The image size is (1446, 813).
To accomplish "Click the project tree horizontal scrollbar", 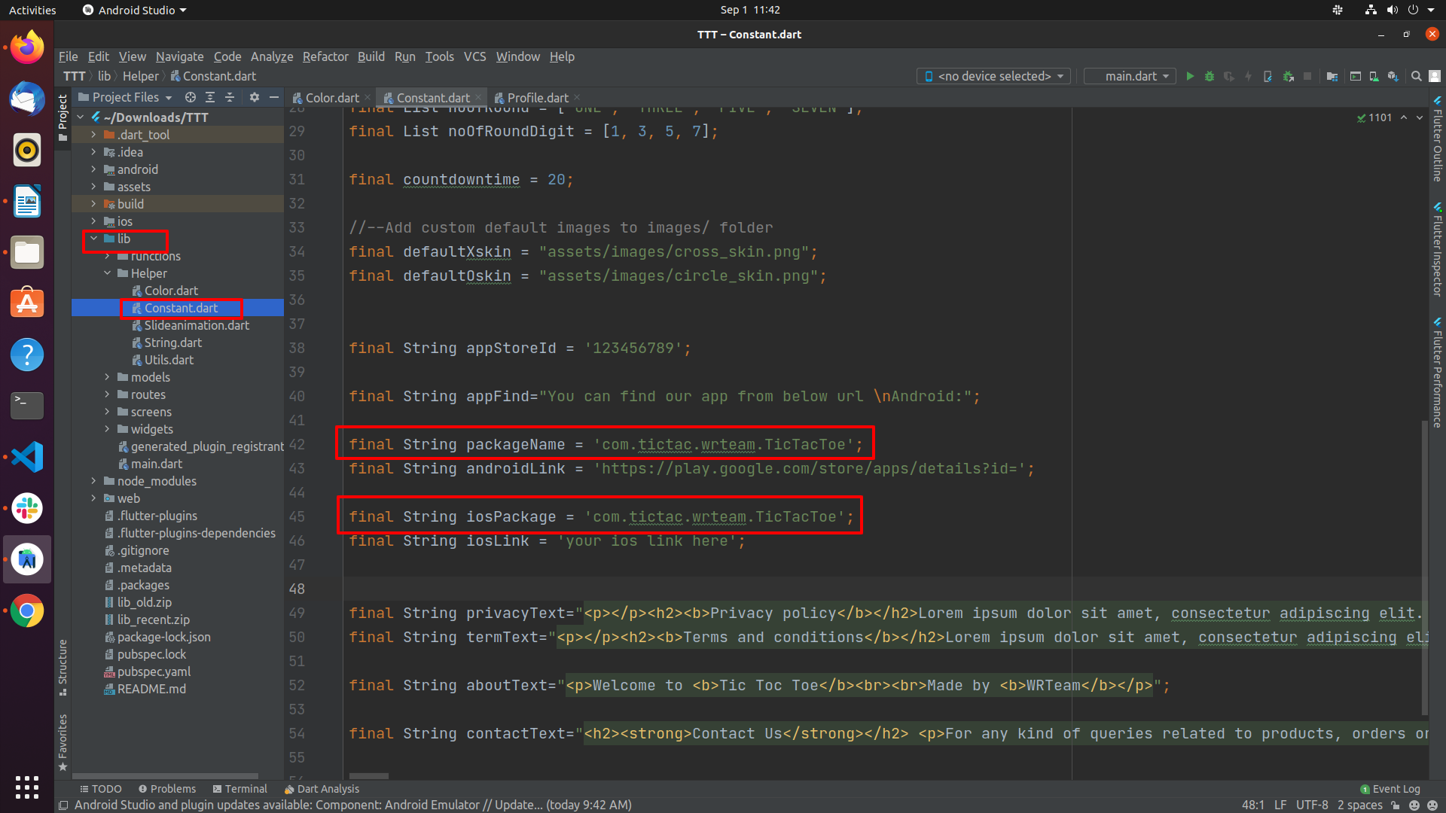I will coord(166,775).
